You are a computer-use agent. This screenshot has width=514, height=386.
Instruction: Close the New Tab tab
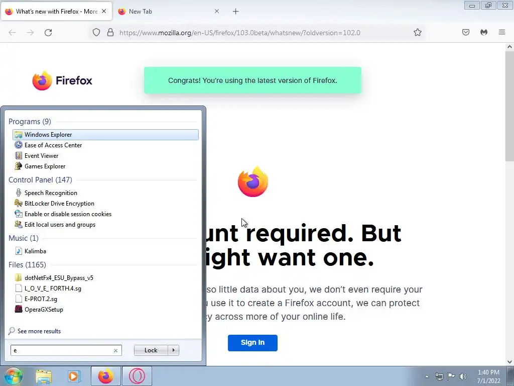click(217, 11)
